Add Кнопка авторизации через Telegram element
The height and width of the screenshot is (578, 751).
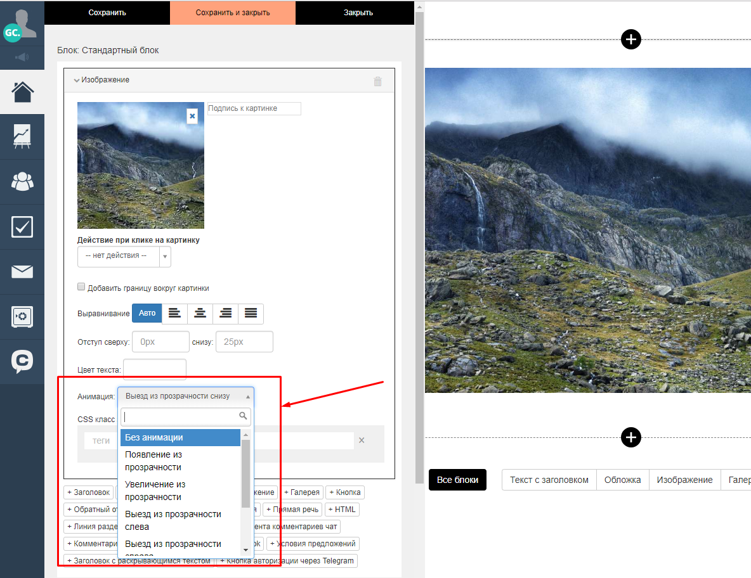pyautogui.click(x=287, y=561)
